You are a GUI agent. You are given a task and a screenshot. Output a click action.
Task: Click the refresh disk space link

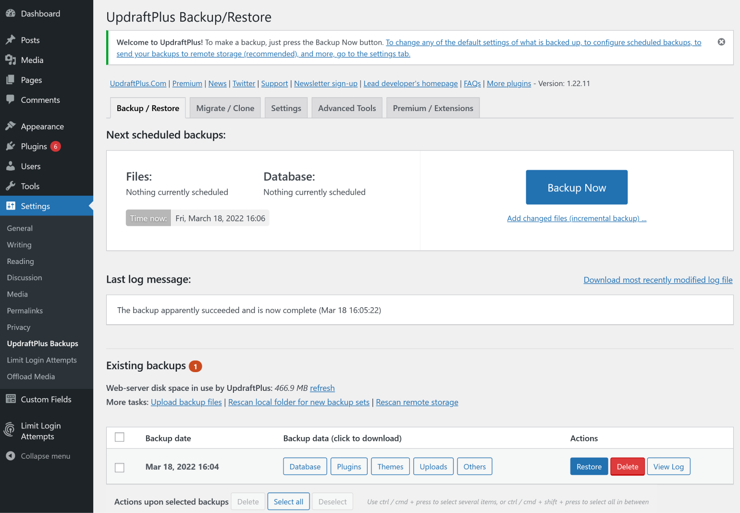click(322, 388)
